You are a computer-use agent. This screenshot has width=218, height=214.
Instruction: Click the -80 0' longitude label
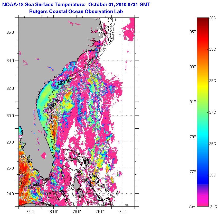click(x=53, y=212)
